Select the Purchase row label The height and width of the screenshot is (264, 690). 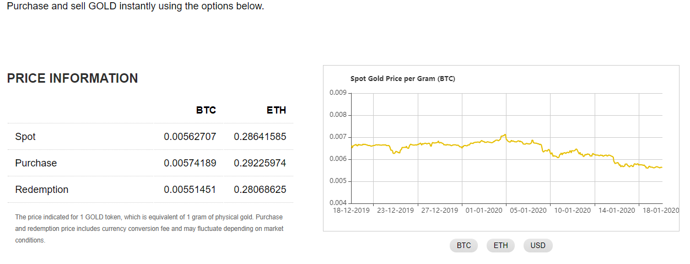click(x=36, y=163)
